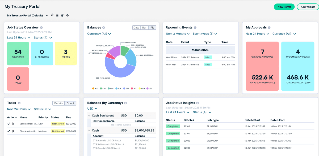Duplicate the portal with the copy icon
This screenshot has width=319, height=156.
pos(57,15)
